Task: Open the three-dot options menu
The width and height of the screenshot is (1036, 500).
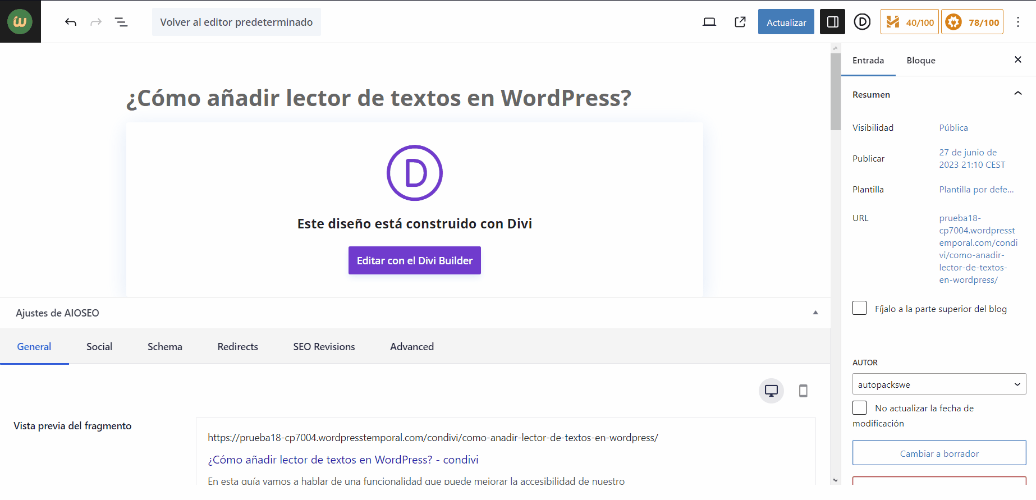Action: point(1018,22)
